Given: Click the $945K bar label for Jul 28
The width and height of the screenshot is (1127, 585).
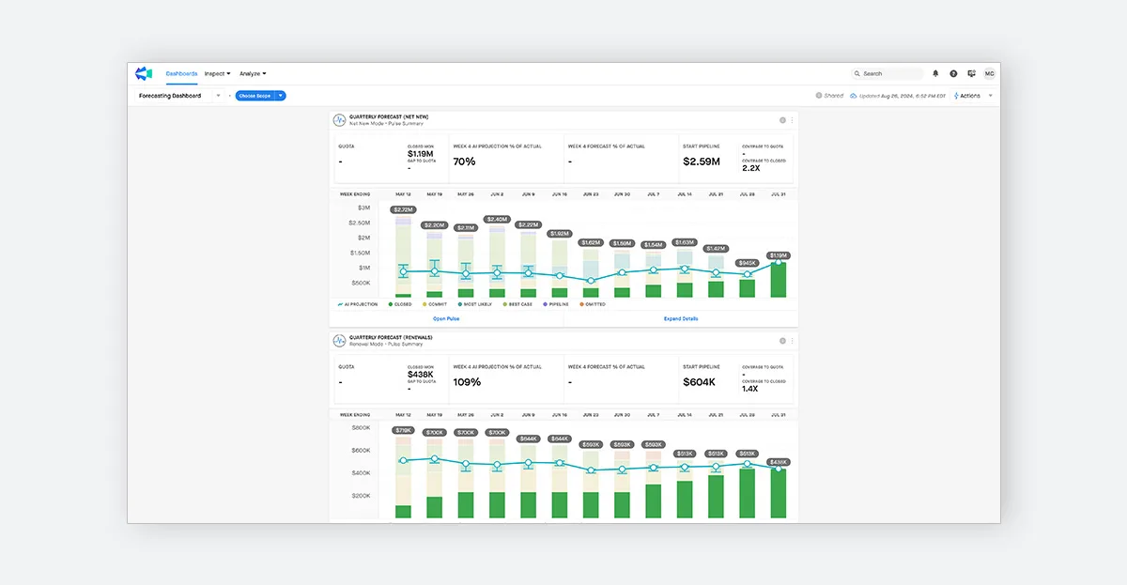Looking at the screenshot, I should (x=748, y=263).
